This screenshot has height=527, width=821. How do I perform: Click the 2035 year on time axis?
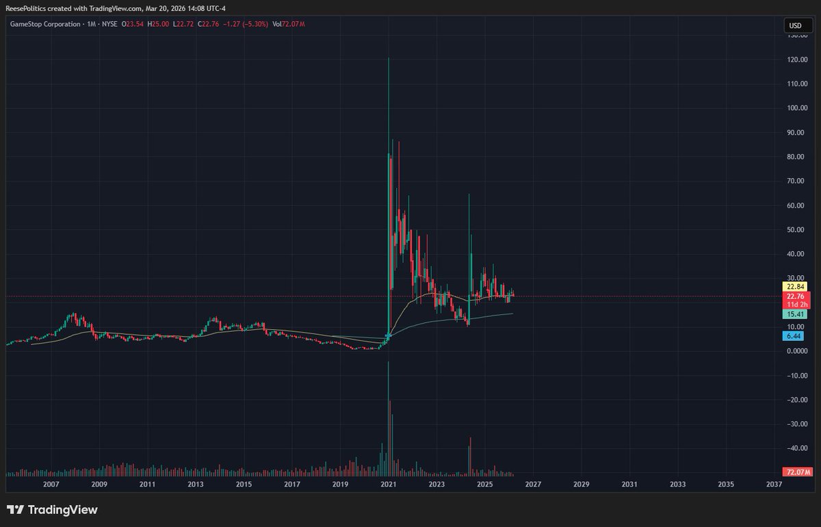726,485
